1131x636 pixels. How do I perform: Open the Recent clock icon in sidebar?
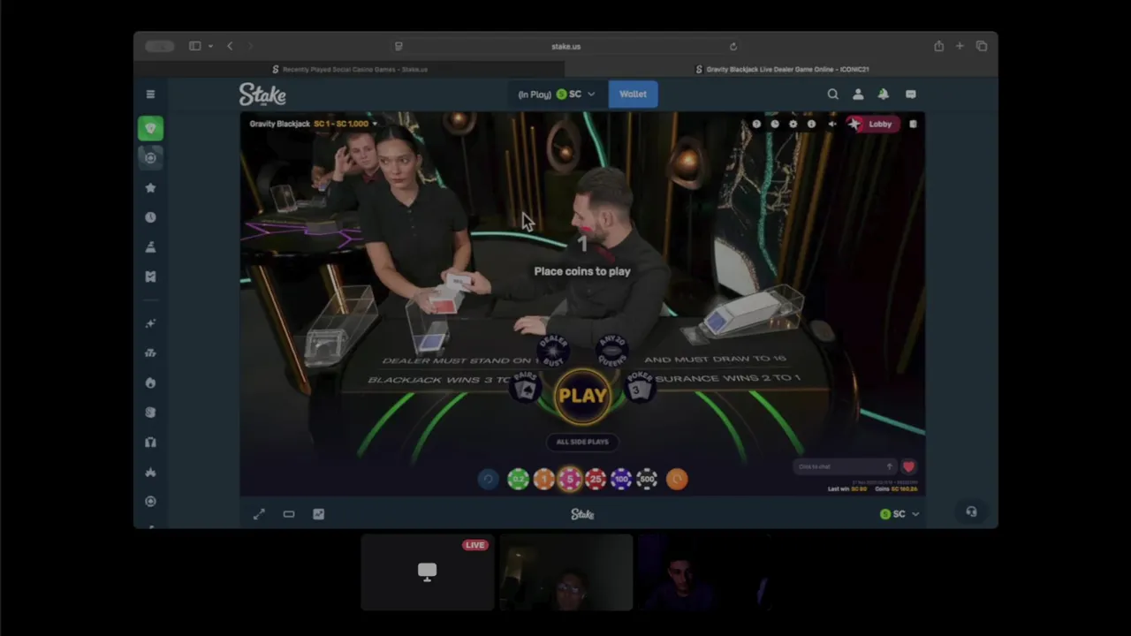(150, 217)
